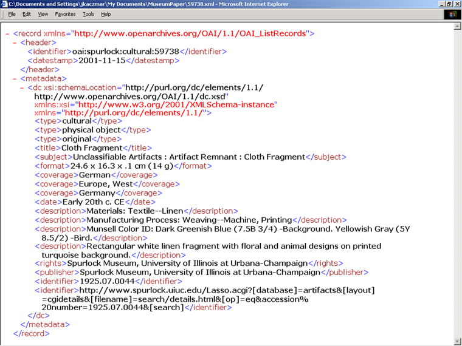Image resolution: width=462 pixels, height=346 pixels.
Task: Click the identifier value 1925.07.0044
Action: 107,282
